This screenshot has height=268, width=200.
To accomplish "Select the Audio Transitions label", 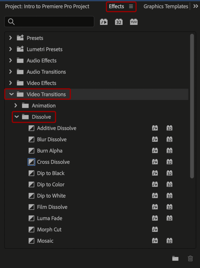I will pos(46,72).
